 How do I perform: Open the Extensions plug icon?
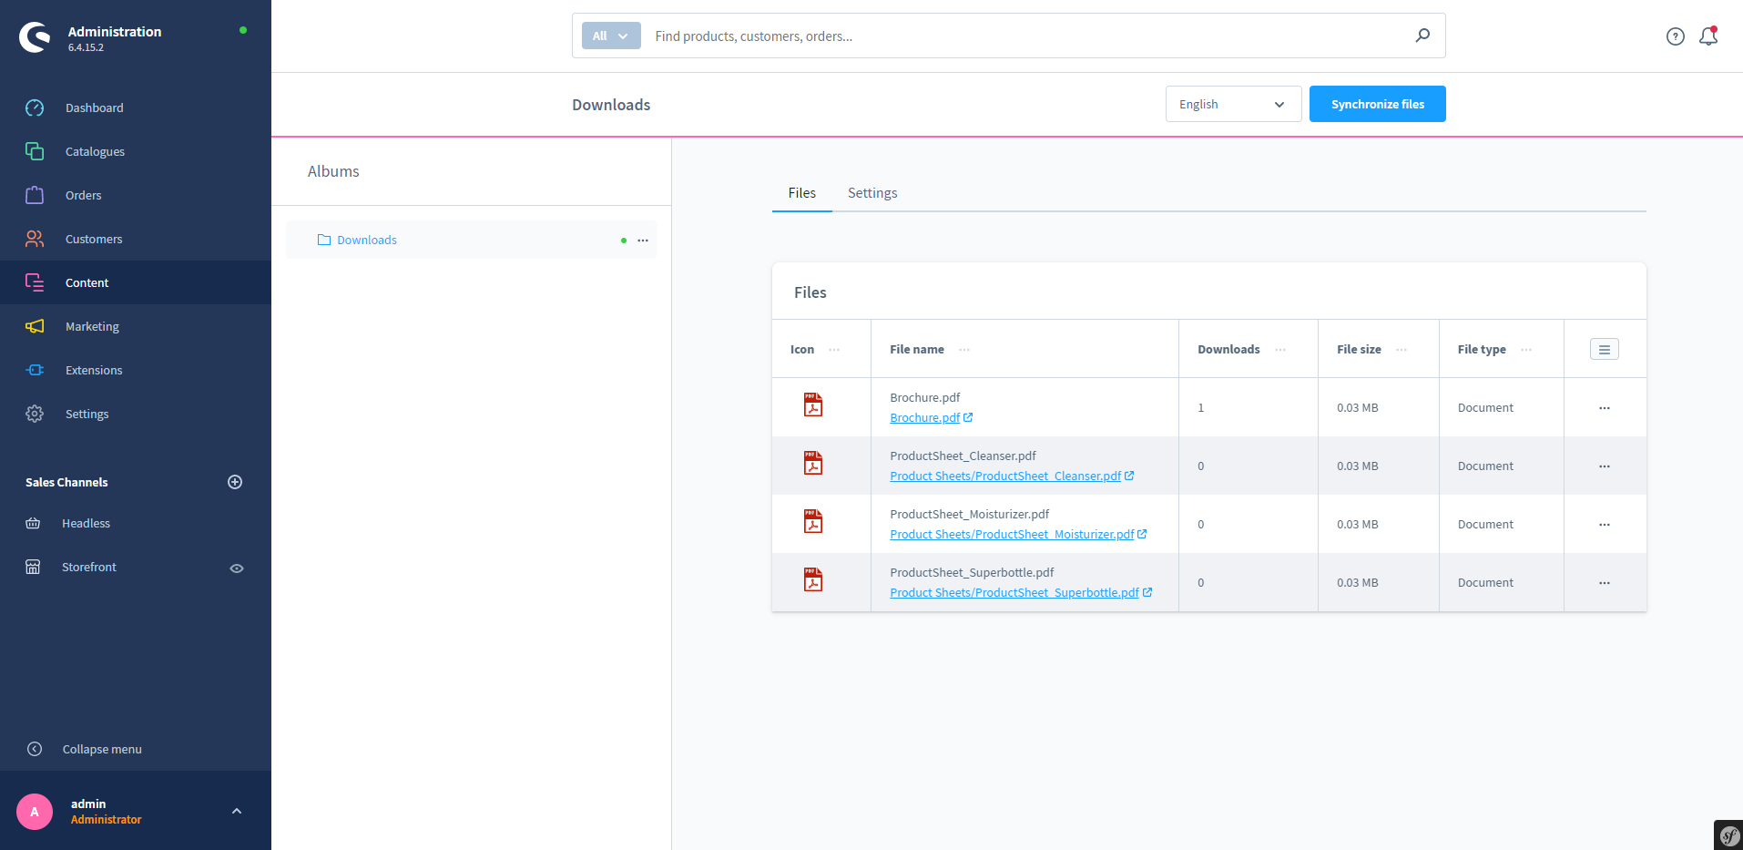click(x=35, y=370)
